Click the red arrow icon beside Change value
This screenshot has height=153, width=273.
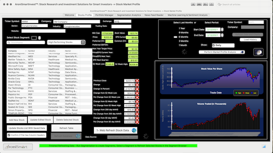tap(137, 85)
